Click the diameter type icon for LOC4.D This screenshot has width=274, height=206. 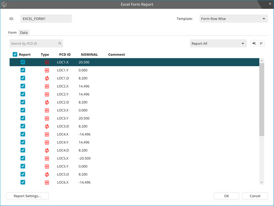coord(46,151)
